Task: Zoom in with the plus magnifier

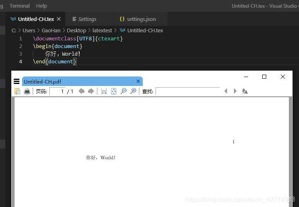Action: click(133, 91)
